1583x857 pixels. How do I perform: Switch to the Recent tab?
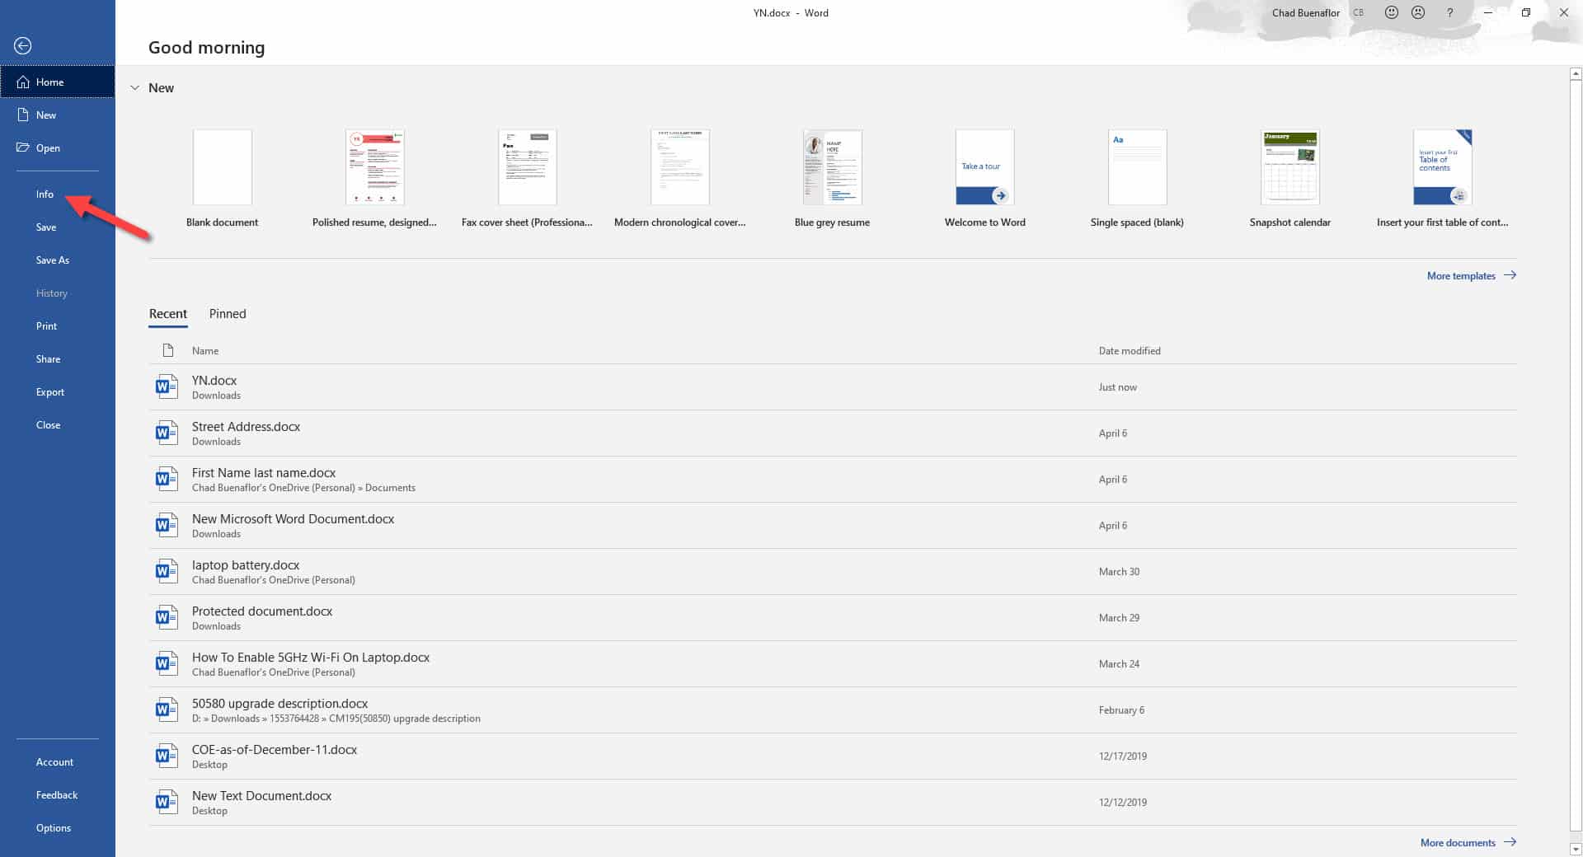(168, 314)
